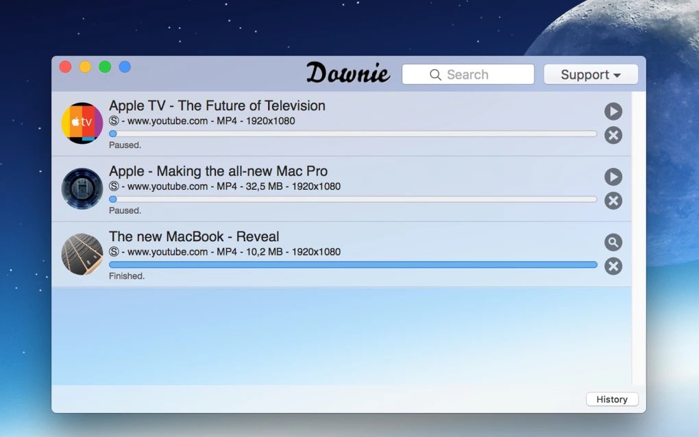699x437 pixels.
Task: Click the Mac Pro video thumbnail
Action: tap(82, 188)
